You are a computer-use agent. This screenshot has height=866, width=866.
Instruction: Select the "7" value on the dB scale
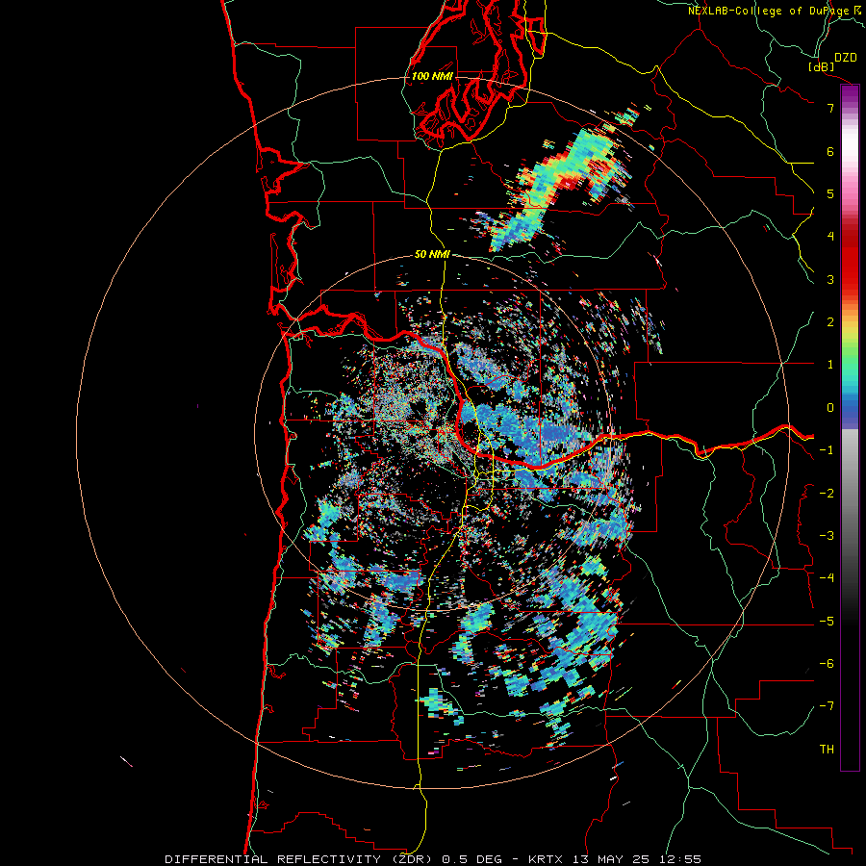[x=830, y=108]
